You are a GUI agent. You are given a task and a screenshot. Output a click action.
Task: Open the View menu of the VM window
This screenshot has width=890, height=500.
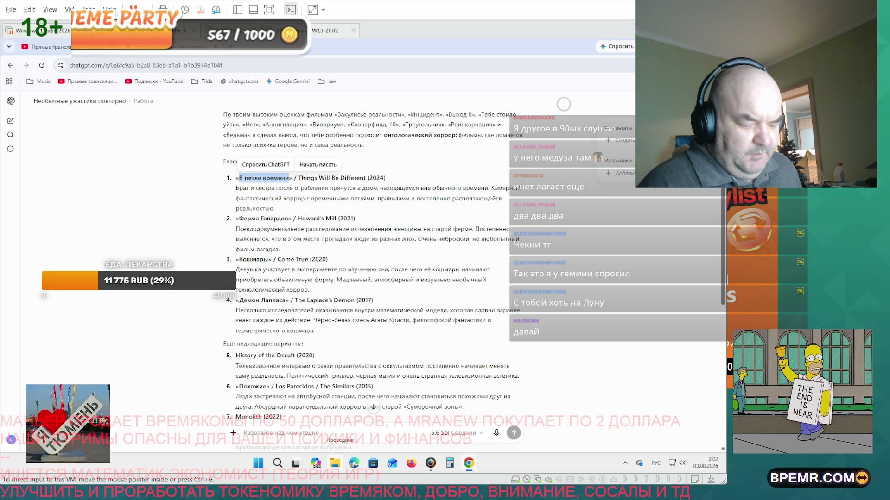[50, 9]
